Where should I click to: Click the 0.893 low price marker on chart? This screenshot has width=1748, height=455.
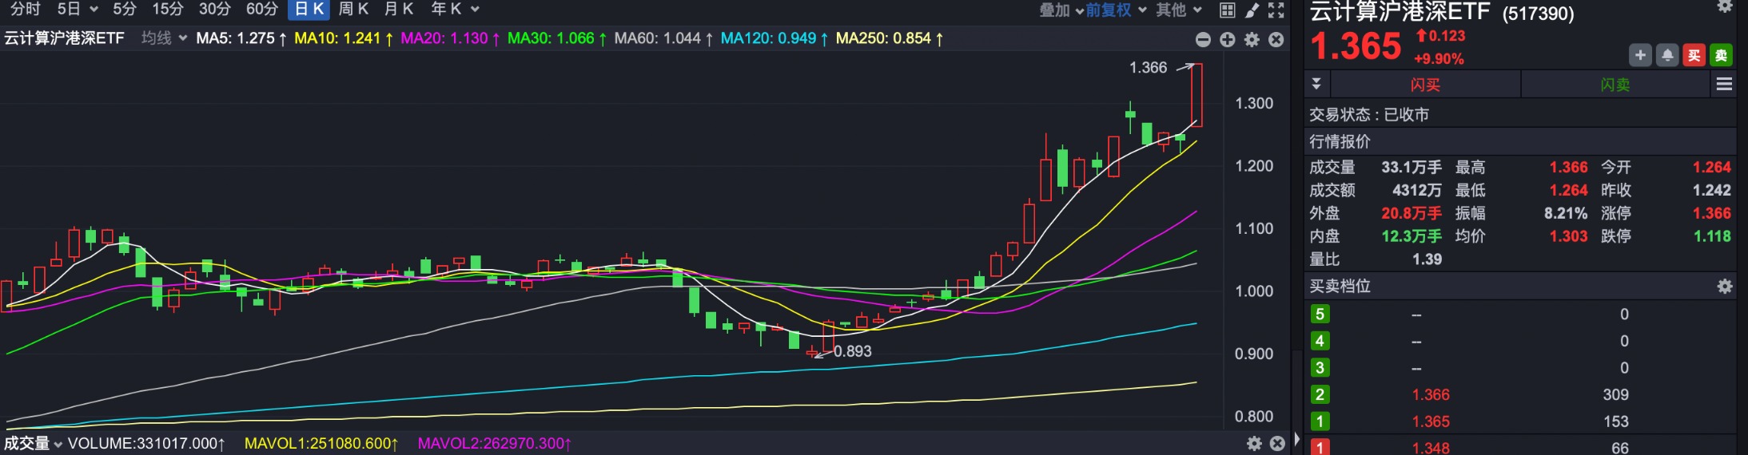tap(853, 351)
